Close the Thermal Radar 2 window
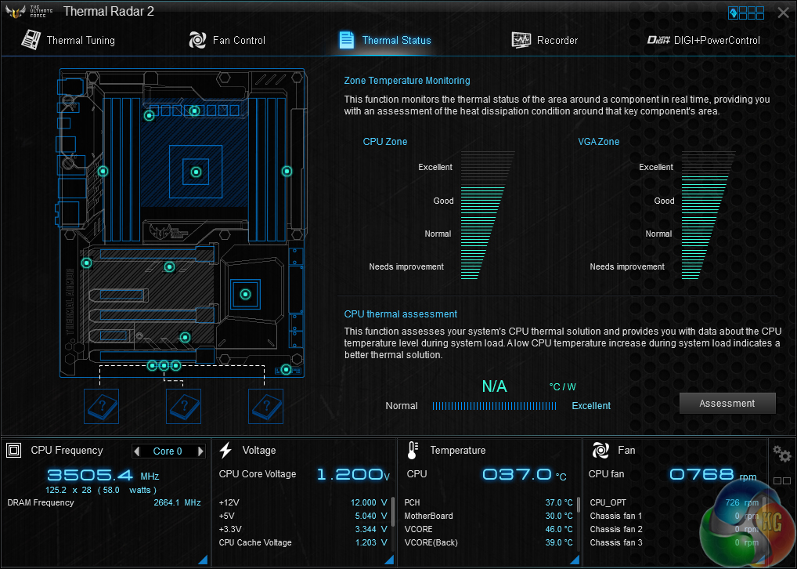The height and width of the screenshot is (569, 797). tap(783, 13)
